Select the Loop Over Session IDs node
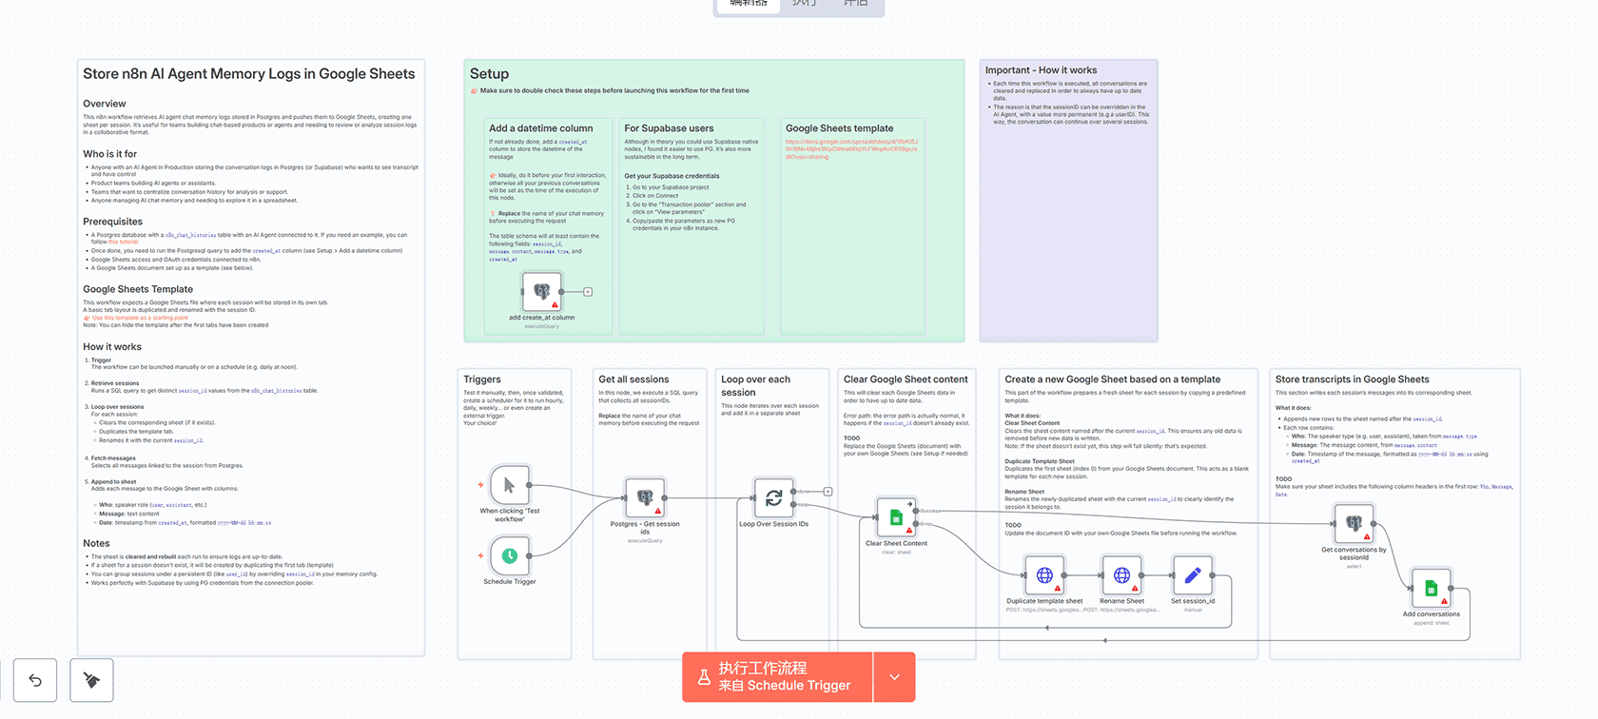This screenshot has height=719, width=1598. coord(773,497)
